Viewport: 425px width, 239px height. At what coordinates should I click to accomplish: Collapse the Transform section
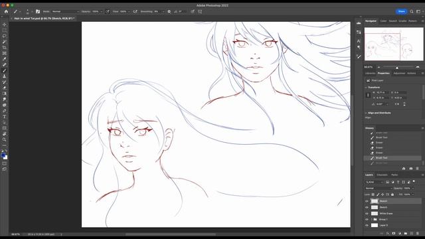point(366,88)
